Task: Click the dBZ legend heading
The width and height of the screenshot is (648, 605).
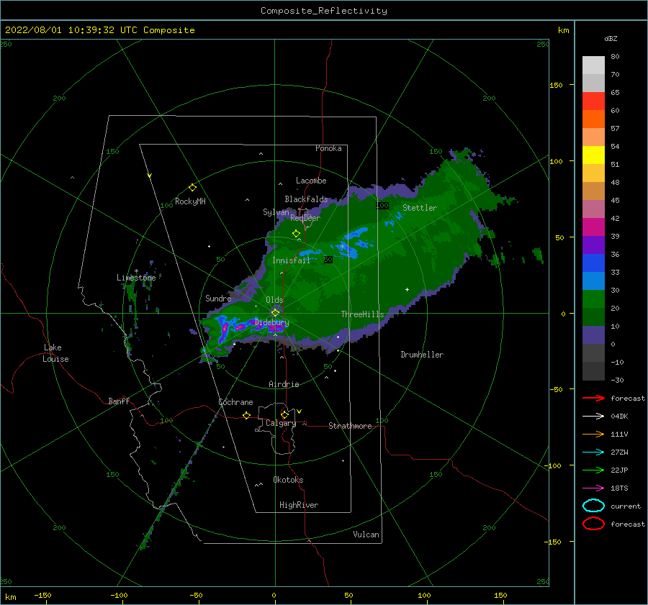Action: (611, 38)
